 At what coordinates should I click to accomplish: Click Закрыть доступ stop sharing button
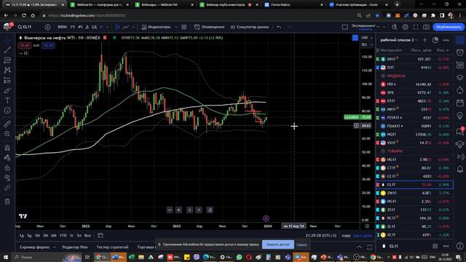[x=278, y=245]
